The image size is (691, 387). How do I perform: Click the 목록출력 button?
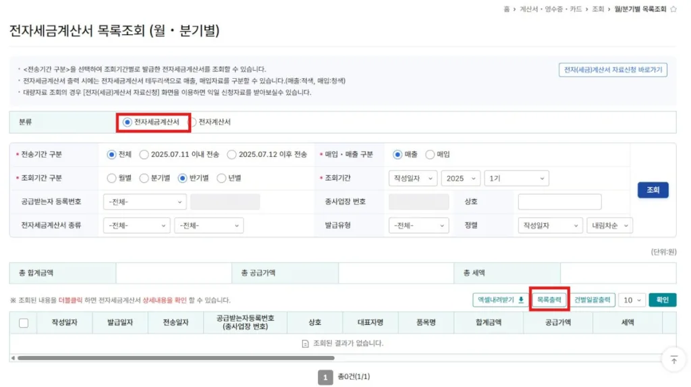click(549, 300)
